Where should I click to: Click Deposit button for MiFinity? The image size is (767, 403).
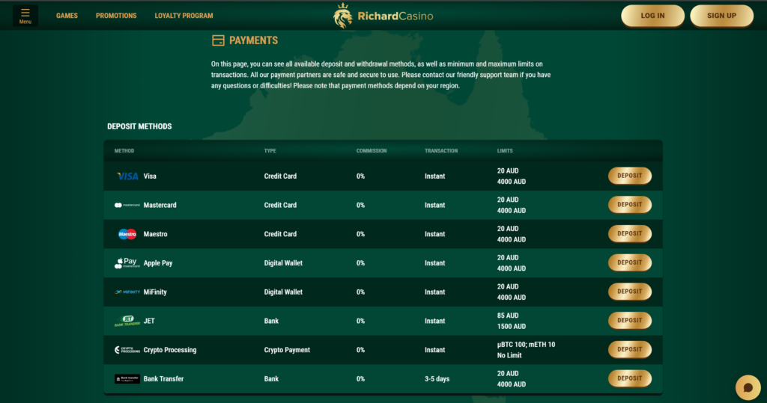point(629,292)
